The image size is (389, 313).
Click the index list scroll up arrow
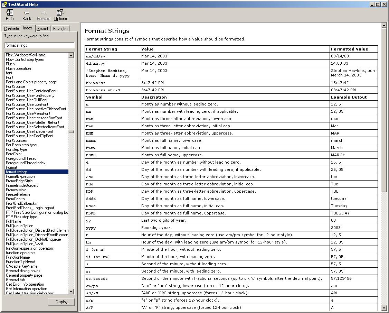point(71,55)
